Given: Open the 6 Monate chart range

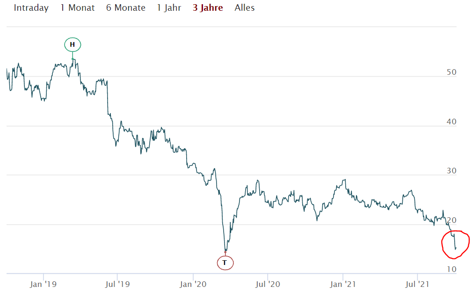Looking at the screenshot, I should coord(125,8).
